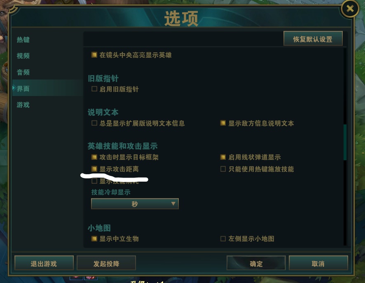Open the 音频 audio settings tab
This screenshot has height=283, width=365.
23,72
